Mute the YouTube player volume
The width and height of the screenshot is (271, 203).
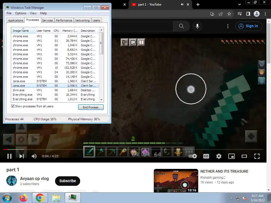coord(34,156)
